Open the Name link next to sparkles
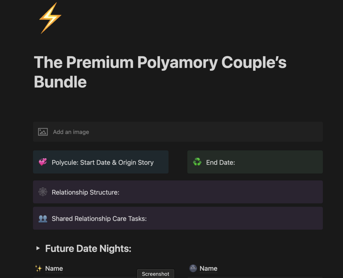This screenshot has height=278, width=343. tap(54, 268)
